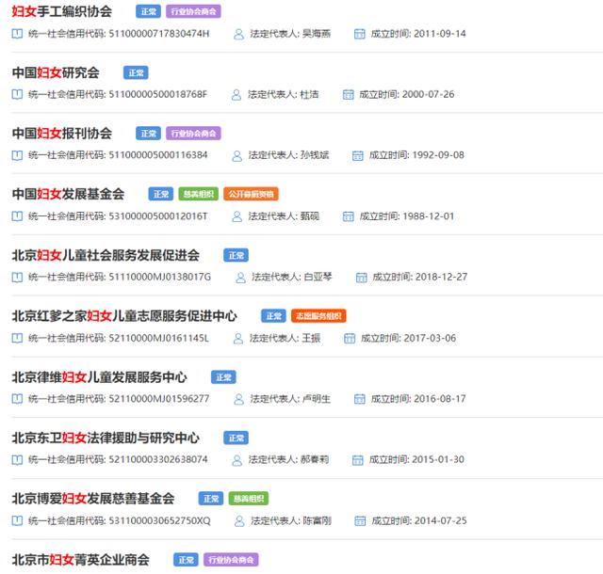Click 正常 badge for 北京妇女儿童社会服务发展促进会
The height and width of the screenshot is (574, 603).
click(x=236, y=255)
